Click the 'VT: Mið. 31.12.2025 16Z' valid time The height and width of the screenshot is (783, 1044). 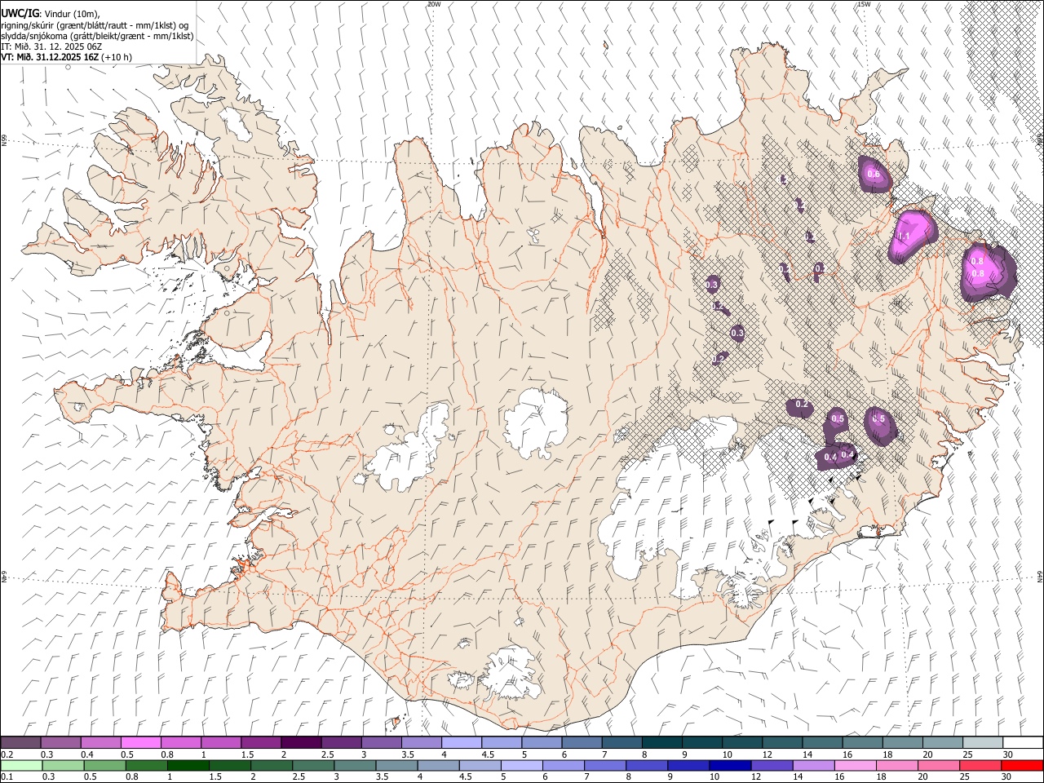(50, 57)
